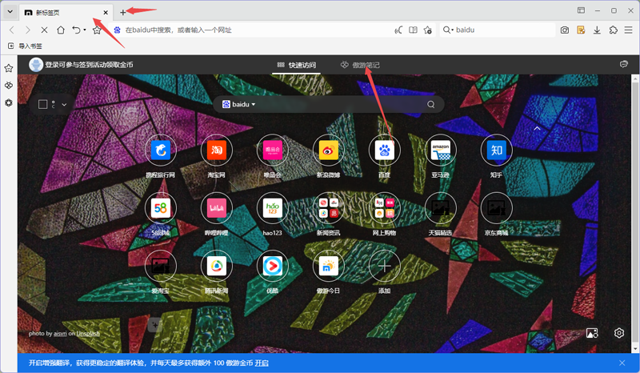Open the tab list dropdown arrow
Image resolution: width=640 pixels, height=373 pixels.
coord(9,11)
